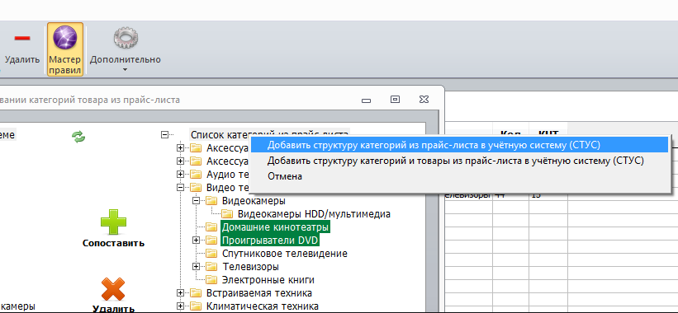Select highlighted Домашние кинотеатры category
The height and width of the screenshot is (313, 678).
[276, 227]
